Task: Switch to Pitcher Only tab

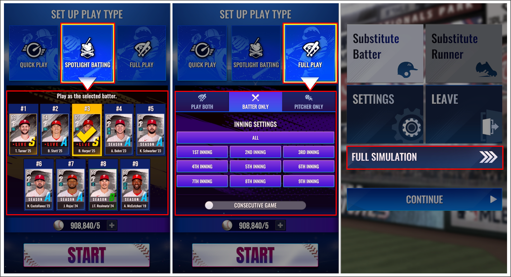Action: [309, 102]
